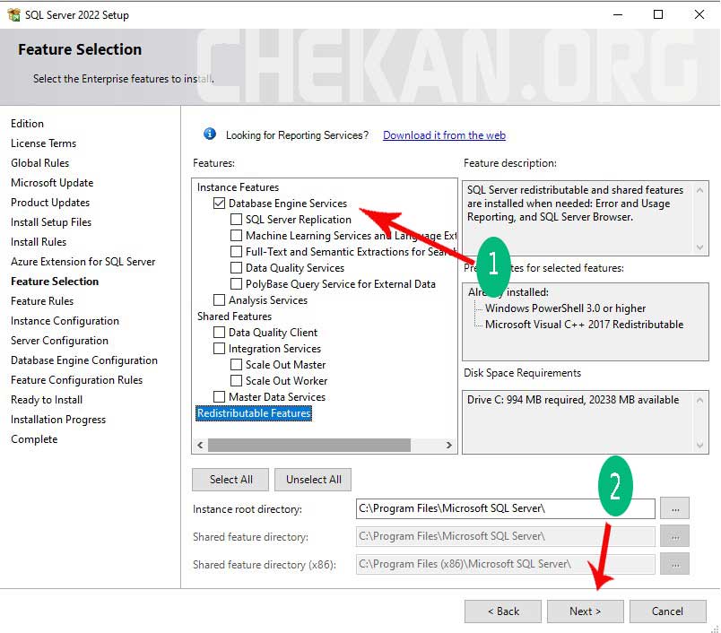This screenshot has height=633, width=721.
Task: Click feature description scroll up arrow
Action: (699, 189)
